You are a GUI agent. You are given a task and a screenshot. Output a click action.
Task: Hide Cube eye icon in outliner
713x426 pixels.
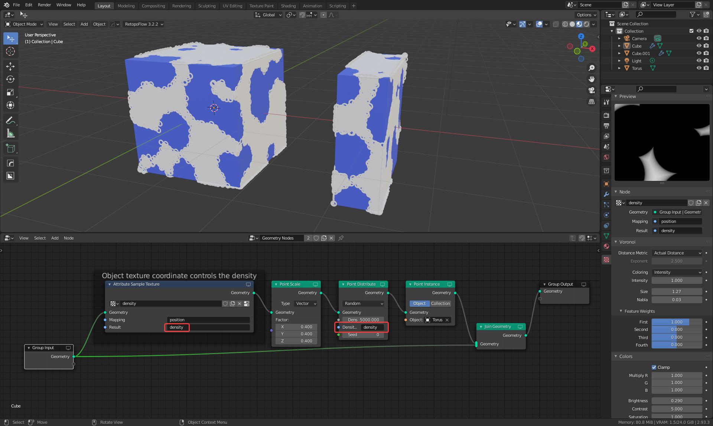pyautogui.click(x=699, y=46)
